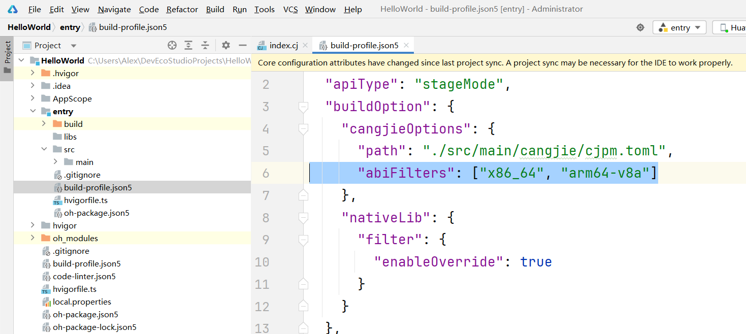The image size is (746, 334).
Task: Open the View menu
Action: point(80,9)
